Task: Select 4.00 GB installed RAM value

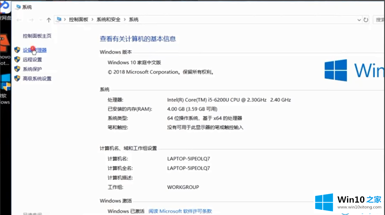Action: click(x=192, y=109)
